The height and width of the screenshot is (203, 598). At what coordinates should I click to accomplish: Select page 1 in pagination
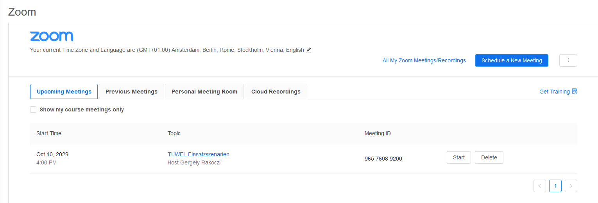click(555, 186)
